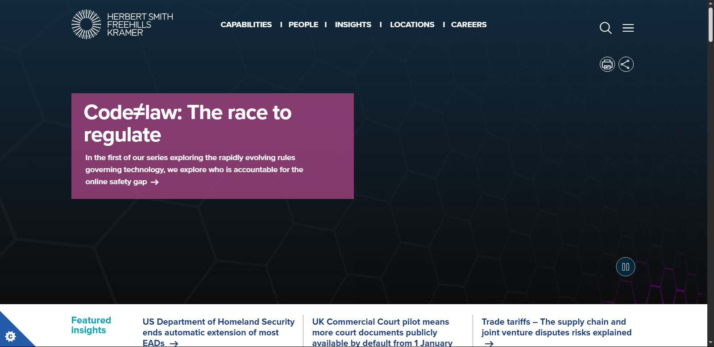The height and width of the screenshot is (347, 714).
Task: Click the print page icon
Action: [x=607, y=64]
